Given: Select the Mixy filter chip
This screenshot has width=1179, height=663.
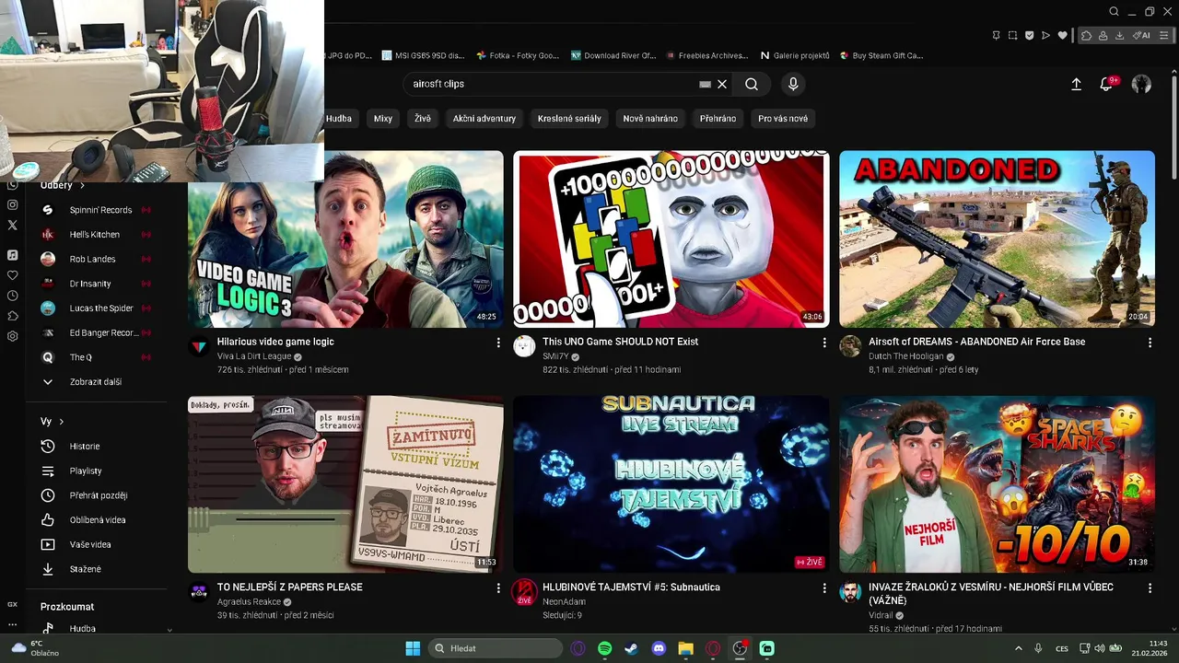Looking at the screenshot, I should pos(383,118).
